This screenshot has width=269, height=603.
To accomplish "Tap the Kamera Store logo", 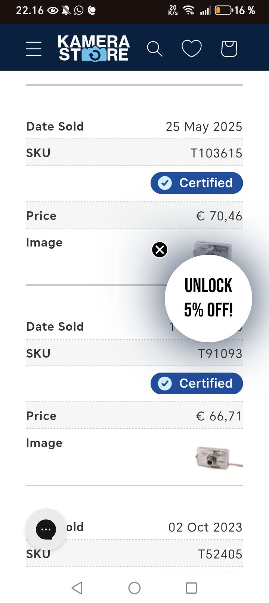I will point(94,48).
